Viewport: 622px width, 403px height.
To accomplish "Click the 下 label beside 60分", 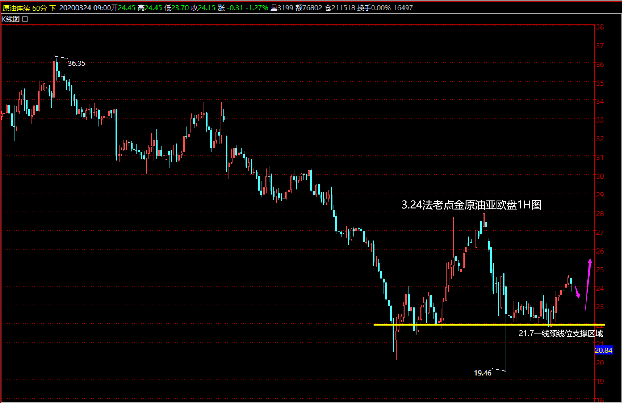I will tap(53, 8).
